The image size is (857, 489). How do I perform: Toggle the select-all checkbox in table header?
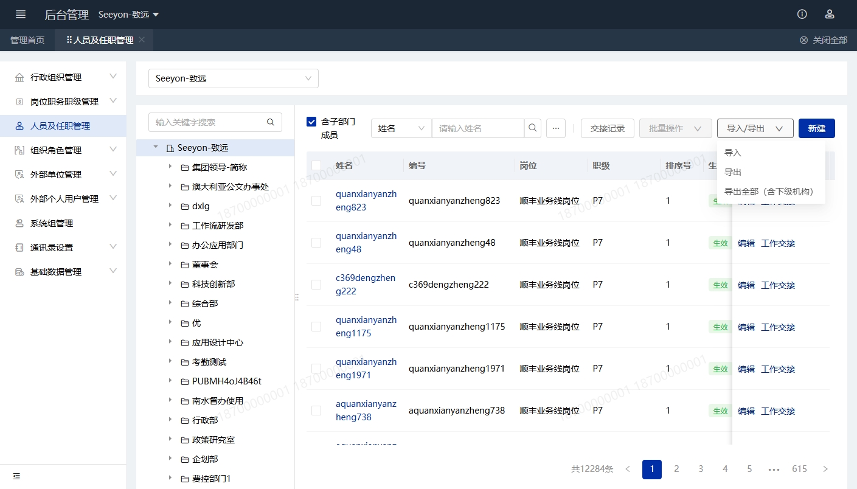pos(316,165)
